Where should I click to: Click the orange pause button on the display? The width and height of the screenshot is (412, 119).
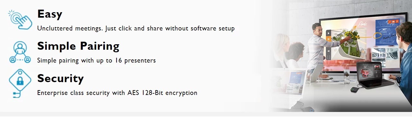[329, 39]
